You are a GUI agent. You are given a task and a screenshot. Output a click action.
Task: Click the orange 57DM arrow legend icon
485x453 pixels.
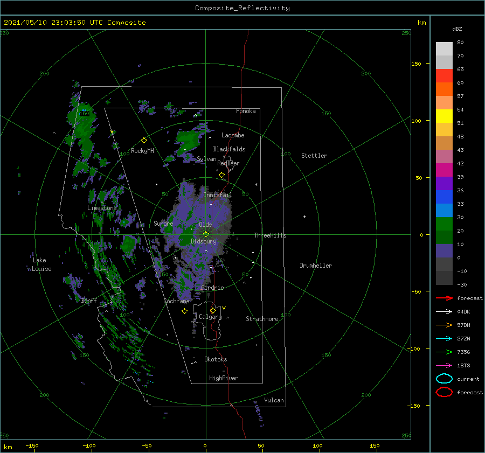point(444,325)
